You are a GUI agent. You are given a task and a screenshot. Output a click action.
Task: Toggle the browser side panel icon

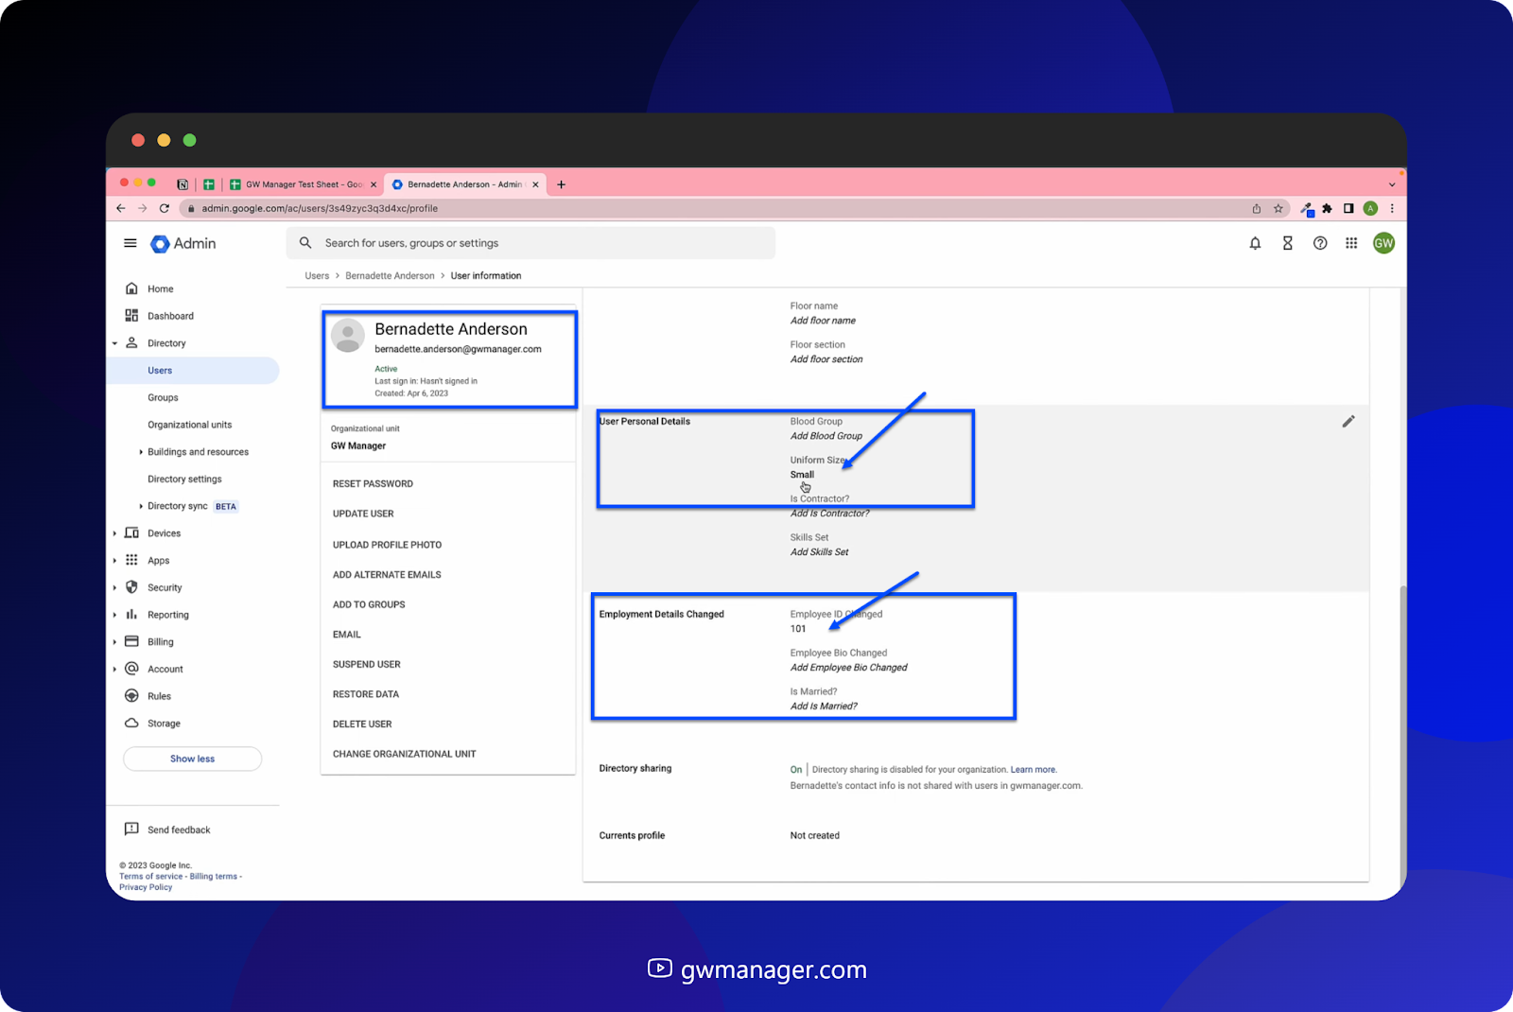tap(1348, 208)
